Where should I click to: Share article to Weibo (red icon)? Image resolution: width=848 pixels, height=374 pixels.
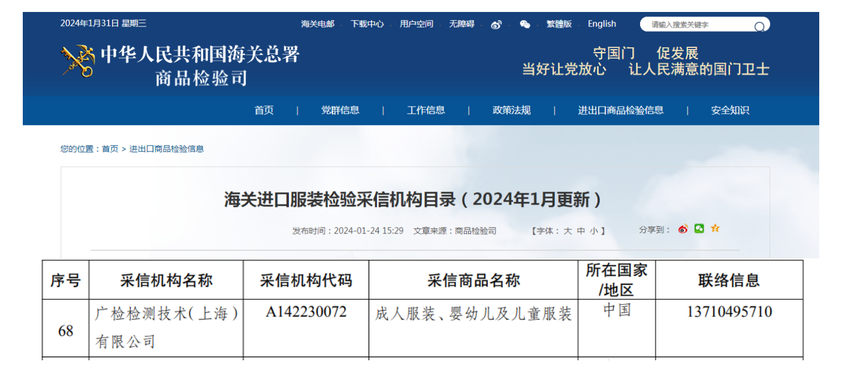point(683,229)
